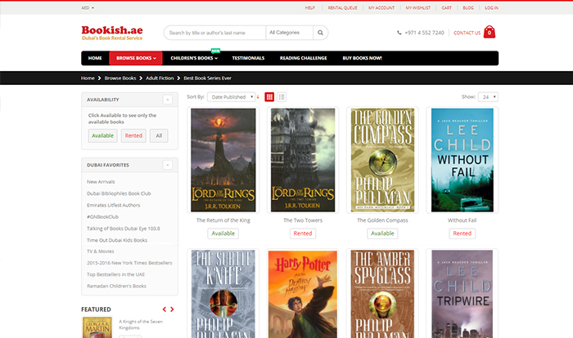Click the Contact Us link
Viewport: 573px width, 338px height.
pyautogui.click(x=467, y=33)
